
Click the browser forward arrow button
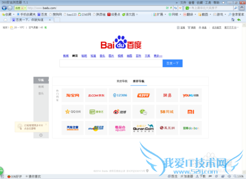point(10,8)
